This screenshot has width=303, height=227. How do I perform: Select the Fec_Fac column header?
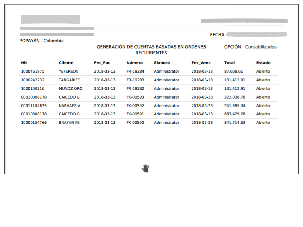click(102, 63)
